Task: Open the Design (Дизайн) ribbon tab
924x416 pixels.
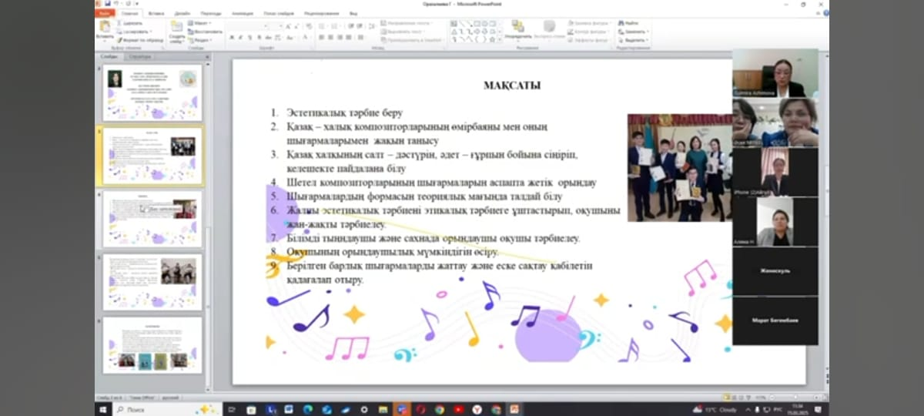Action: tap(182, 13)
